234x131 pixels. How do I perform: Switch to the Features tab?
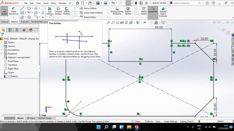tap(5, 22)
